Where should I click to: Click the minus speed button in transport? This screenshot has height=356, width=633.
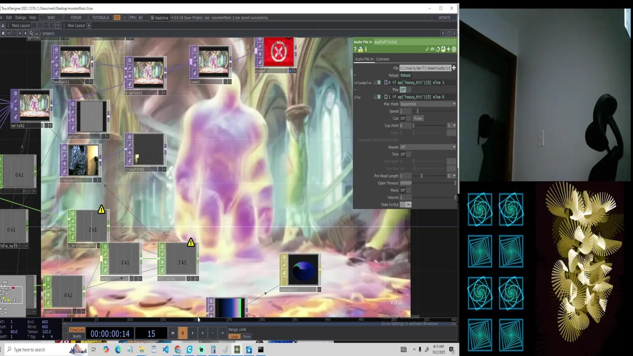pos(213,333)
